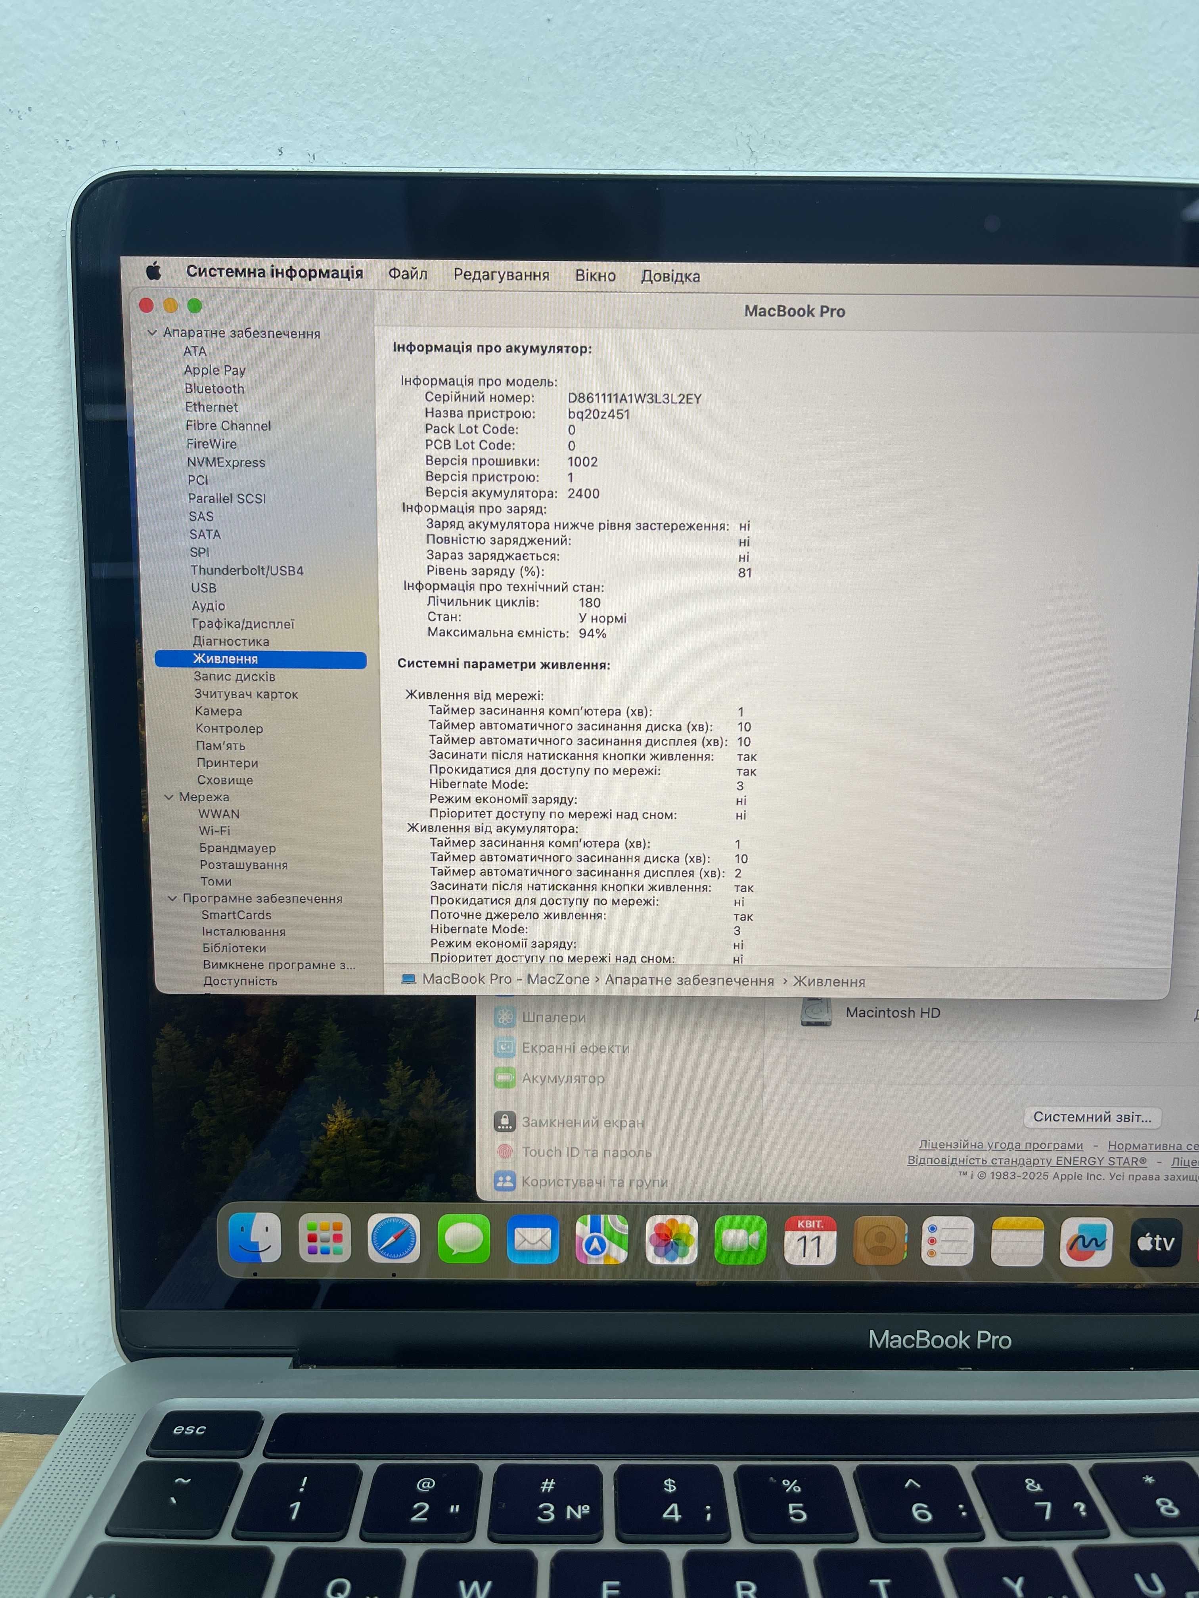Click maximum capacity value 94%
The width and height of the screenshot is (1199, 1598).
[x=593, y=634]
